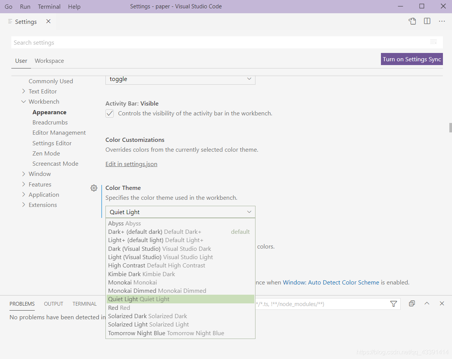Expand Extensions settings section

[24, 205]
